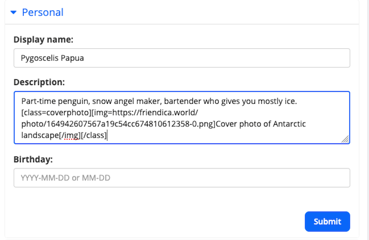
Task: Click the words Cover photo of Antarctic
Action: pyautogui.click(x=261, y=124)
